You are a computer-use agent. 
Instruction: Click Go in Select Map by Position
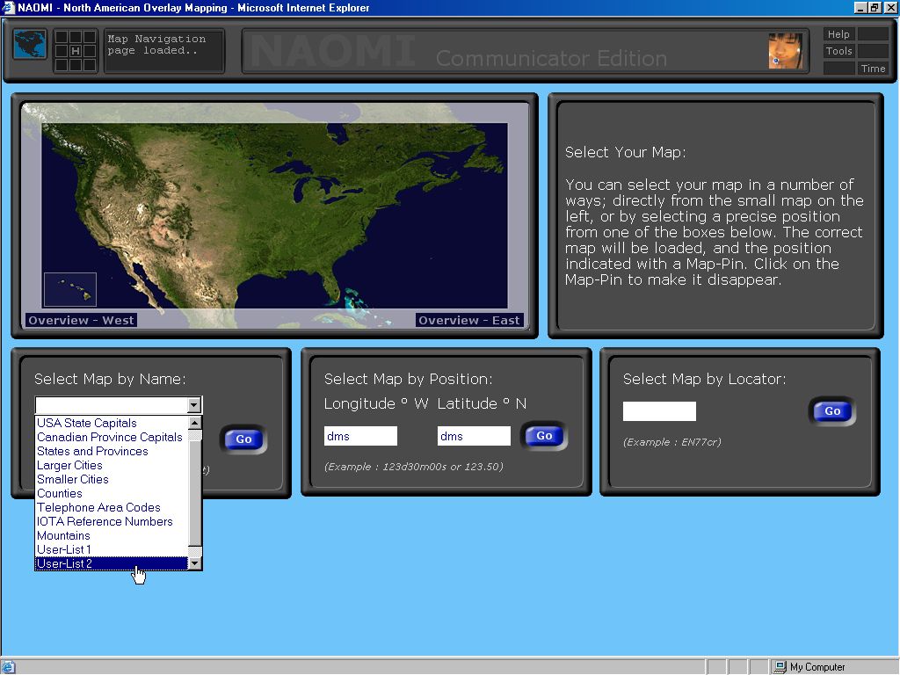[x=544, y=436]
